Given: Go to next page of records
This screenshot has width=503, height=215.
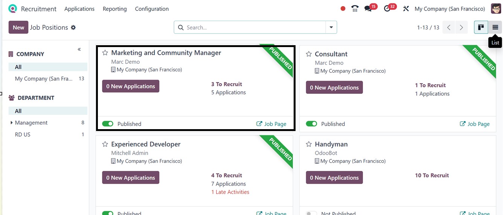Looking at the screenshot, I should pyautogui.click(x=461, y=27).
